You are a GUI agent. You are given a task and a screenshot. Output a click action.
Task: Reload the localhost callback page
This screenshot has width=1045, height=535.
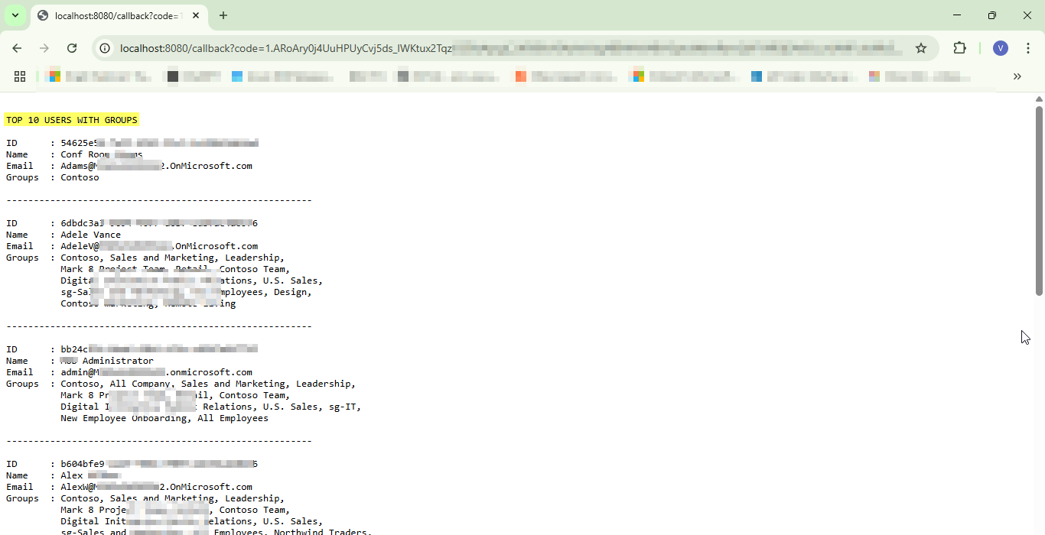(72, 47)
